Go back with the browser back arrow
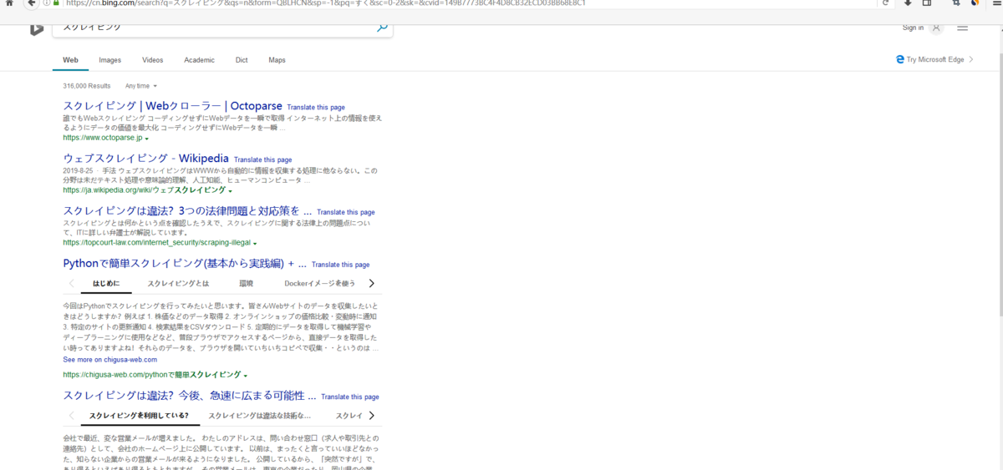The width and height of the screenshot is (1003, 470). point(31,3)
